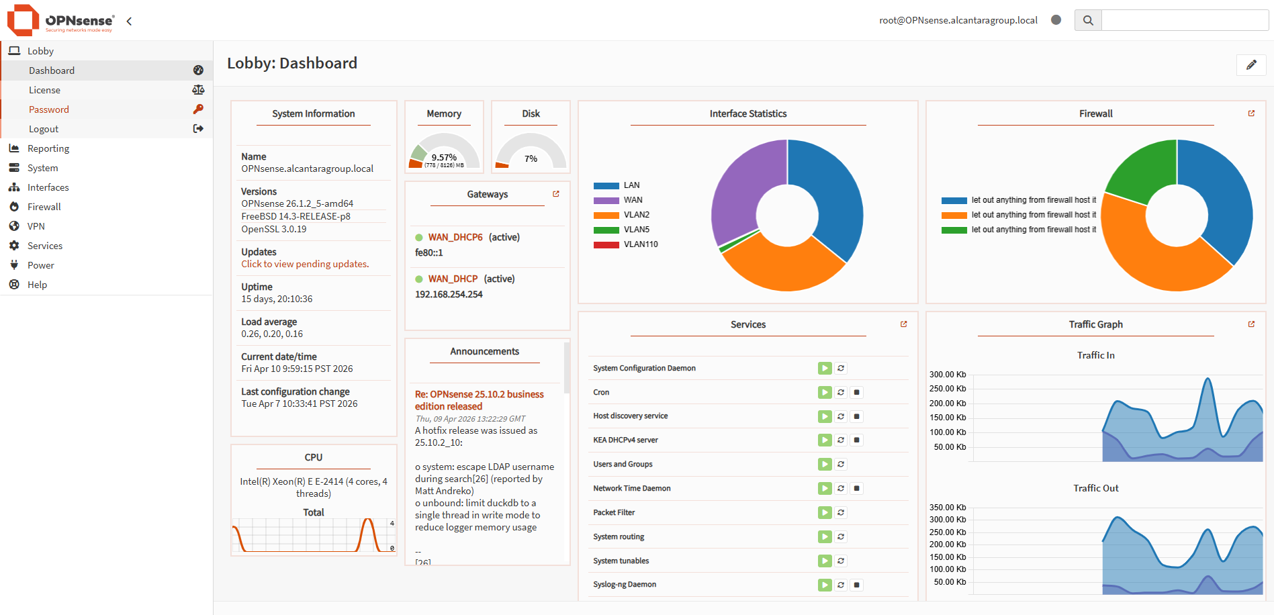Open the Interfaces menu in sidebar
Image resolution: width=1274 pixels, height=615 pixels.
tap(47, 187)
